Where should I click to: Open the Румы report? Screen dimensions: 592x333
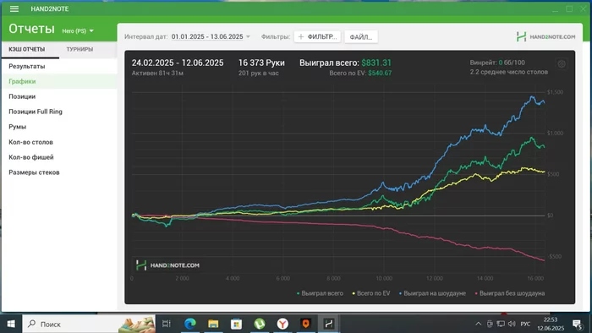(59, 126)
